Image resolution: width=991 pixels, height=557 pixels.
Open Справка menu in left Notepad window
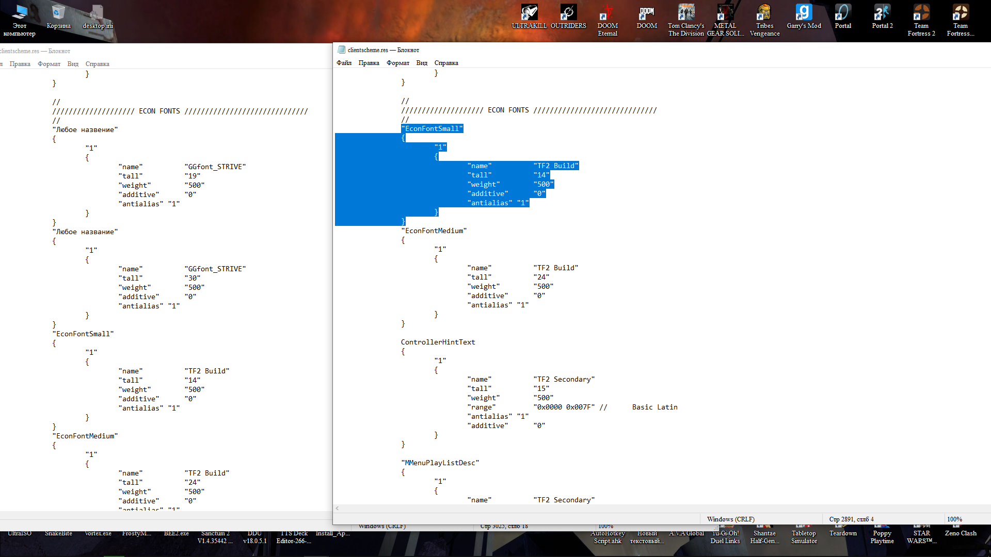tap(97, 64)
